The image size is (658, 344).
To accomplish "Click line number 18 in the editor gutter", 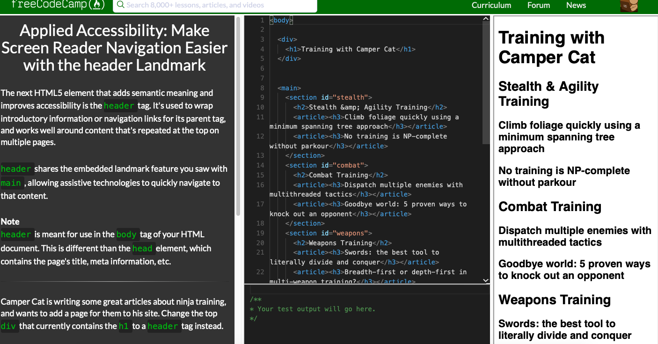I will pos(260,223).
